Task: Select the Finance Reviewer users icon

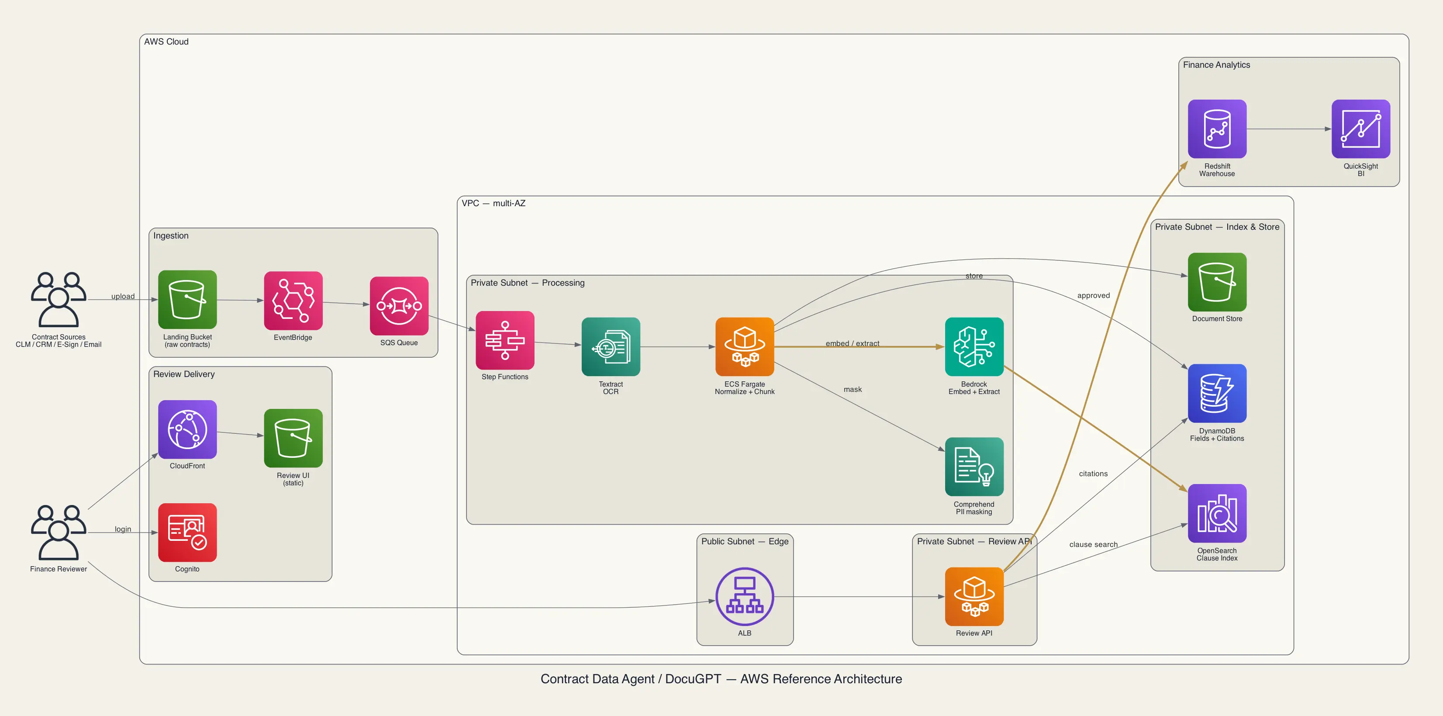Action: (59, 532)
